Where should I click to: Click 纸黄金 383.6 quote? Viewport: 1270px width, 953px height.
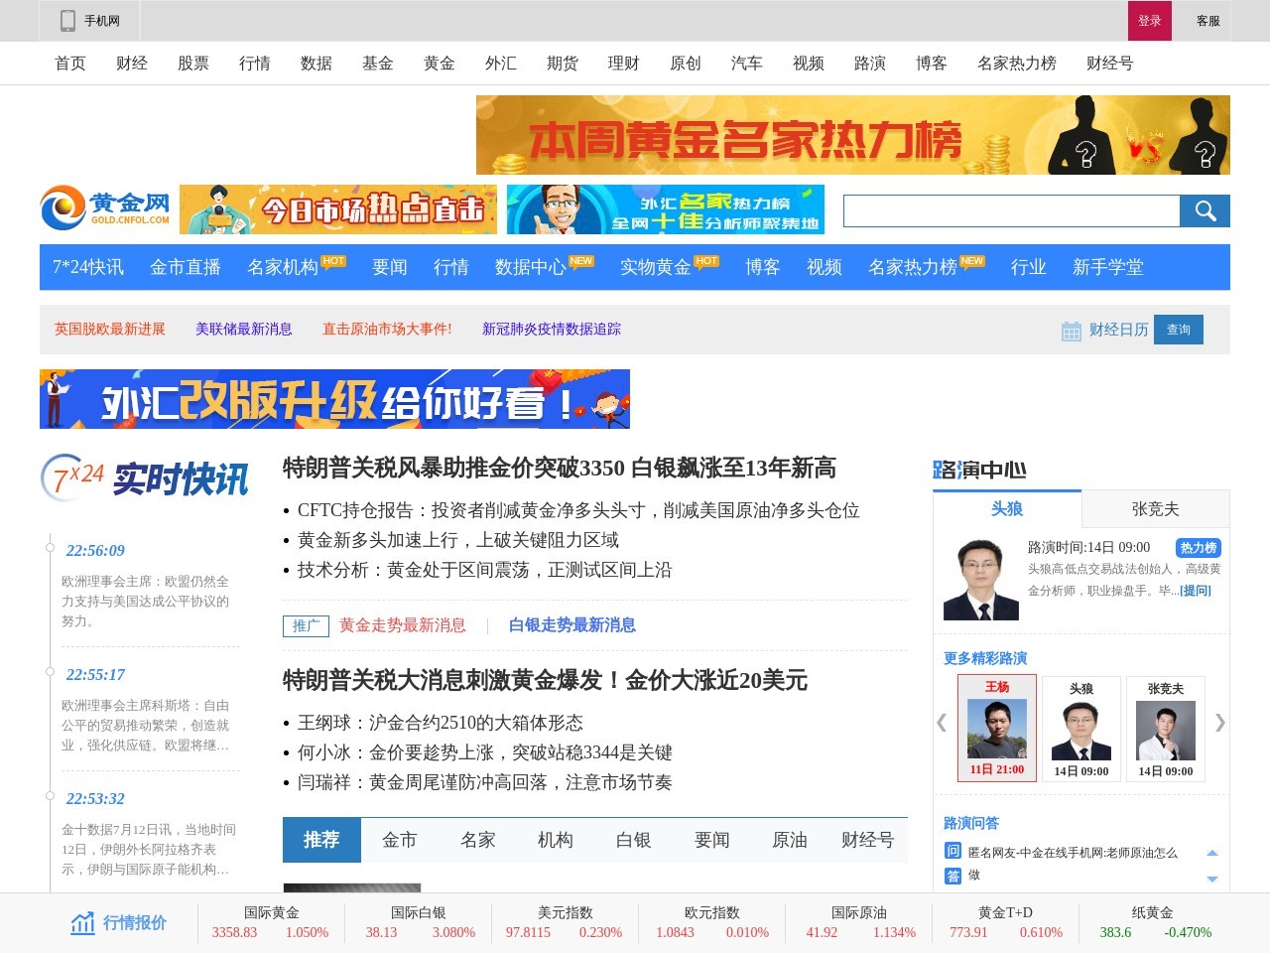coord(1155,922)
